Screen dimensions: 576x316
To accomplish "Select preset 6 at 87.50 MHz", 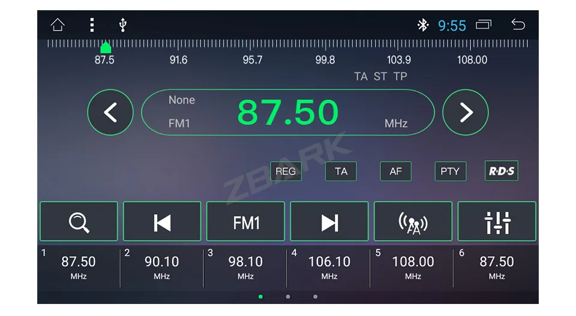I will click(497, 268).
